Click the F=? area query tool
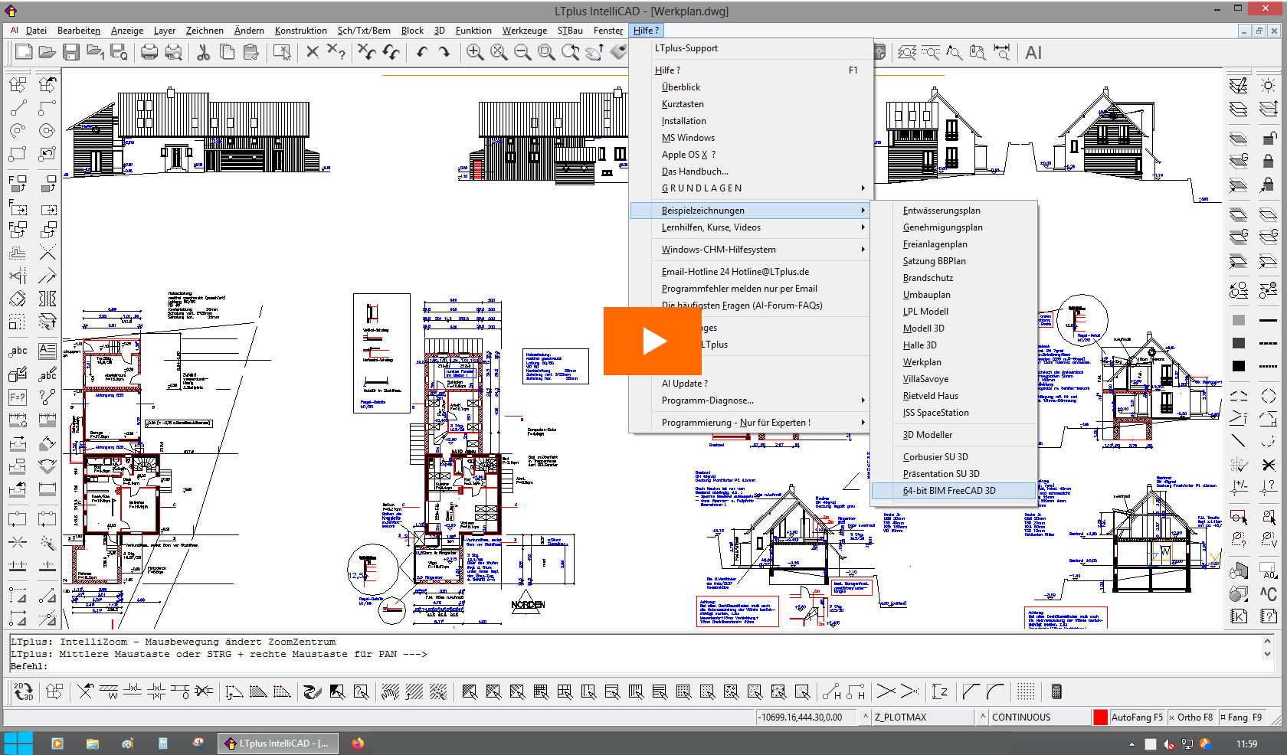The image size is (1287, 755). [18, 397]
